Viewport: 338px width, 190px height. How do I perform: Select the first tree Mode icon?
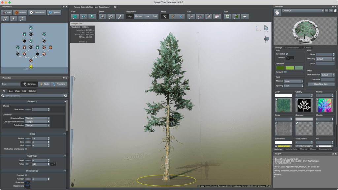(x=164, y=16)
